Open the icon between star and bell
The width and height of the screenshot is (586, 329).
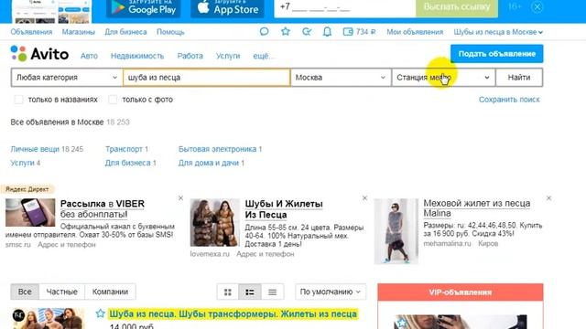pos(307,32)
